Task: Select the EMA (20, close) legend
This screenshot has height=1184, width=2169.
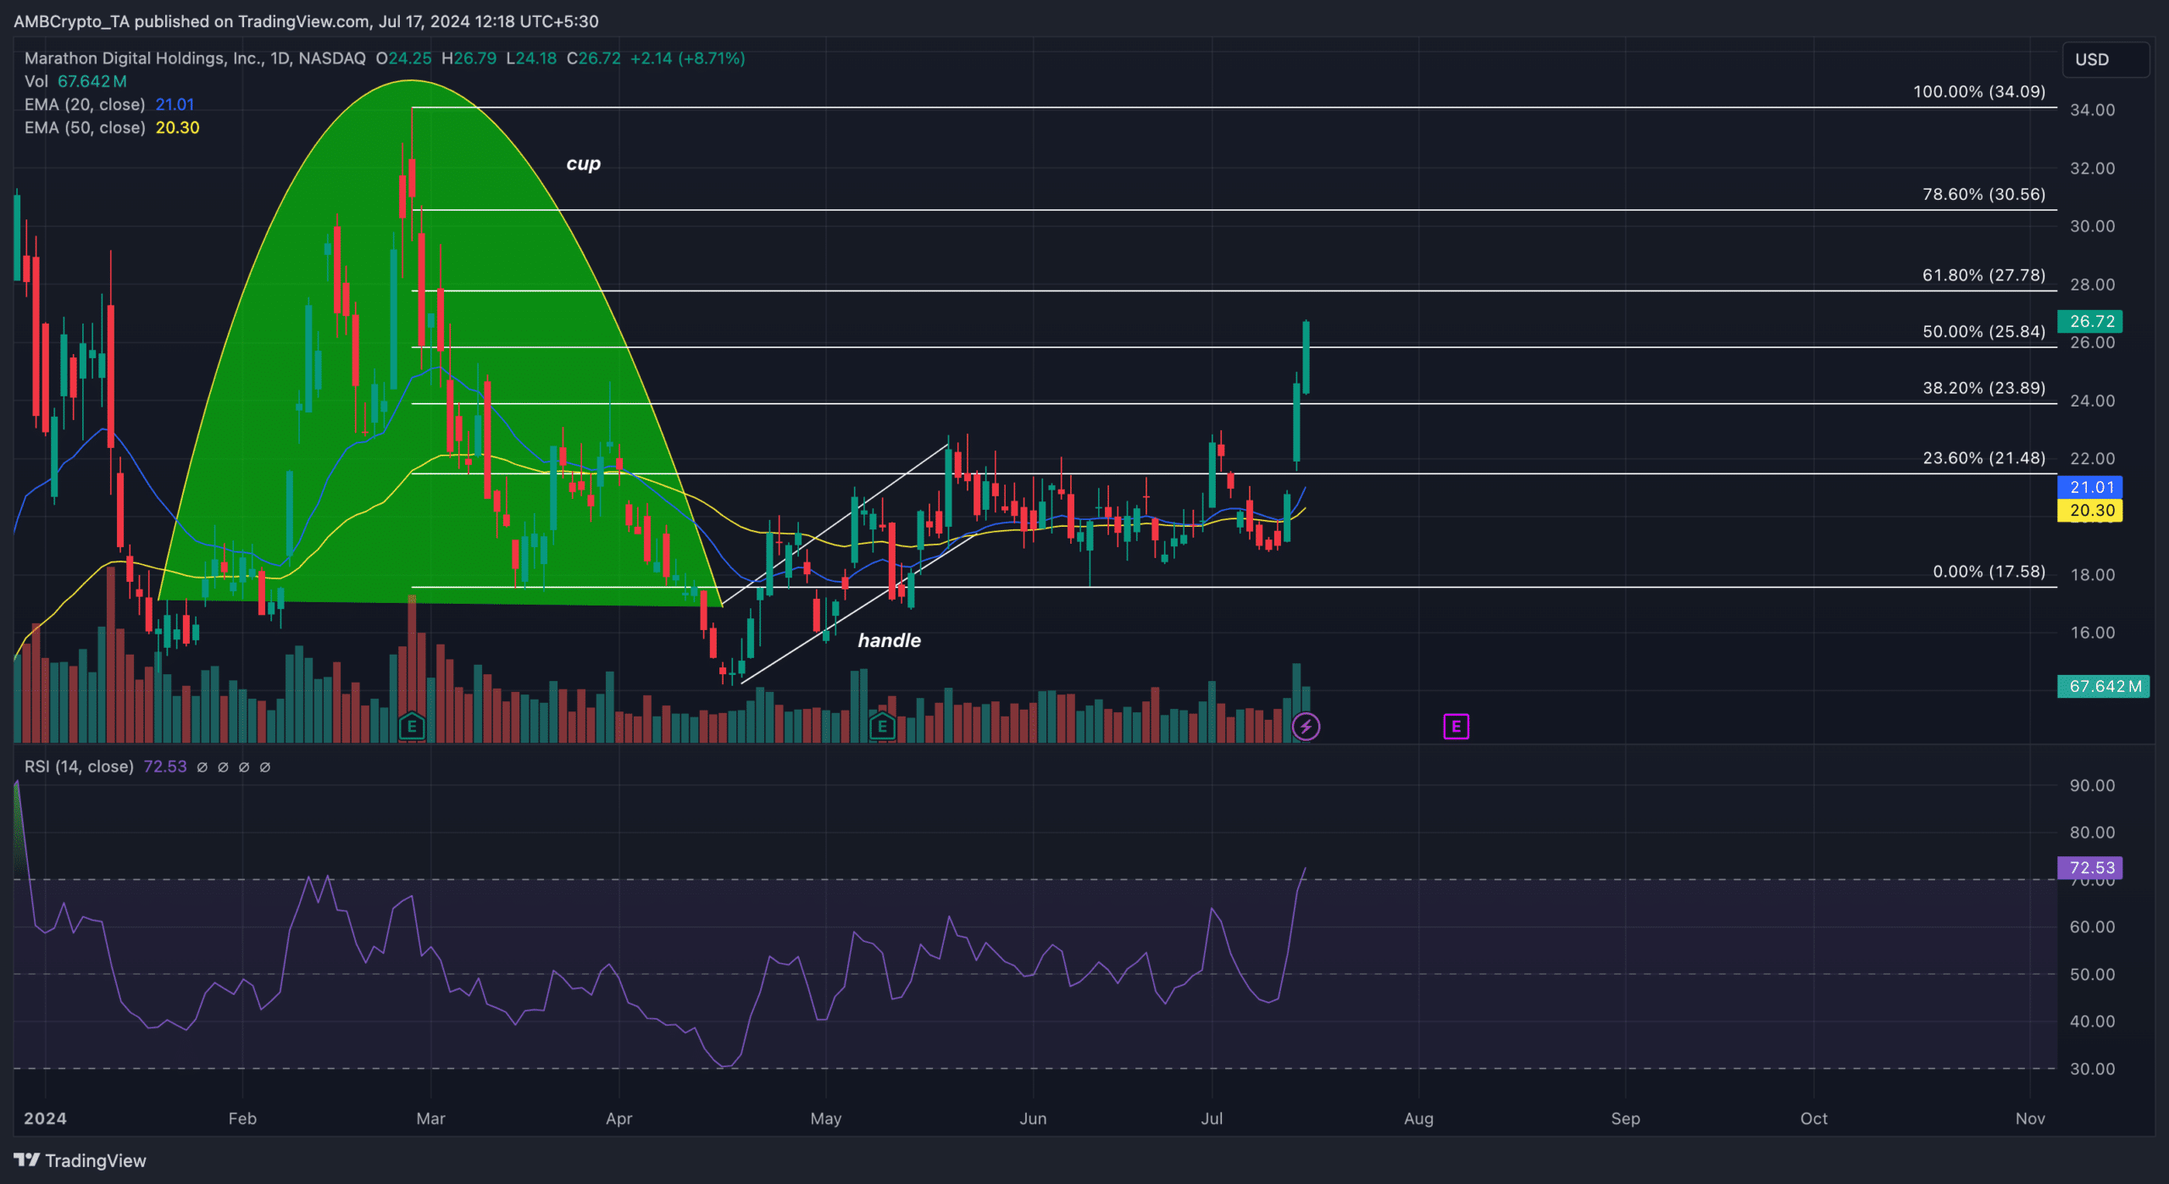Action: (x=109, y=104)
